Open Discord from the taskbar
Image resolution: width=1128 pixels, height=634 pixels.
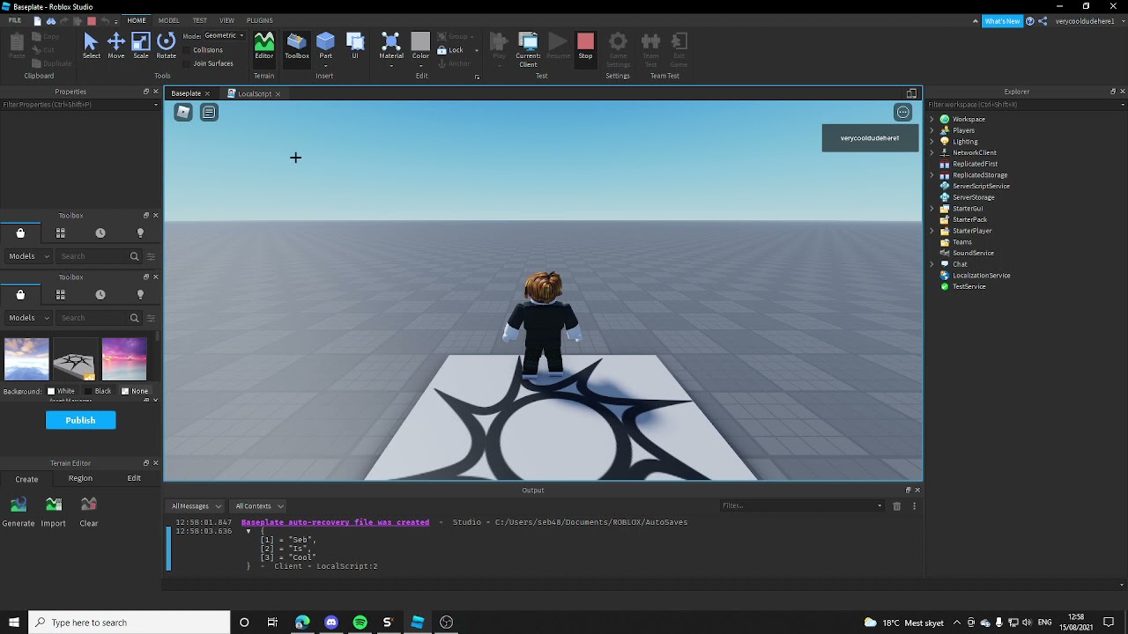330,623
